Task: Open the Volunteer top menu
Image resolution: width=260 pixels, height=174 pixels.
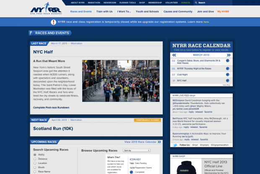Action: (172, 3)
